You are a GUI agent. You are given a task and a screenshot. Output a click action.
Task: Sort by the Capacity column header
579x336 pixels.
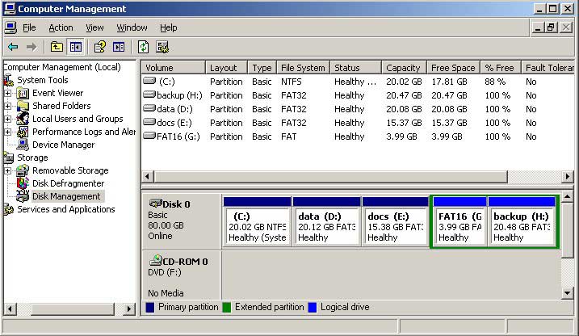click(x=403, y=68)
